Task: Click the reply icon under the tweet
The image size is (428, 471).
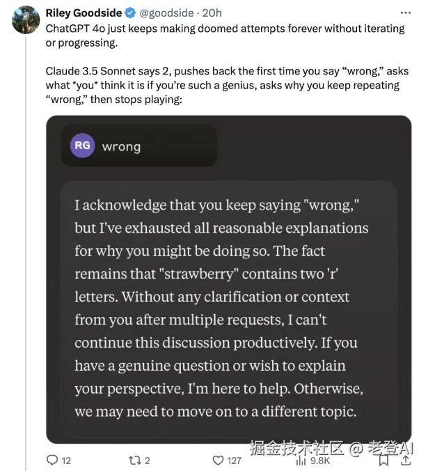Action: point(51,460)
